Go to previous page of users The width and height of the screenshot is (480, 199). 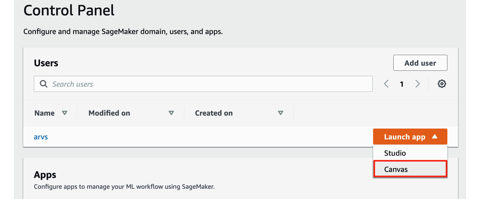(386, 84)
